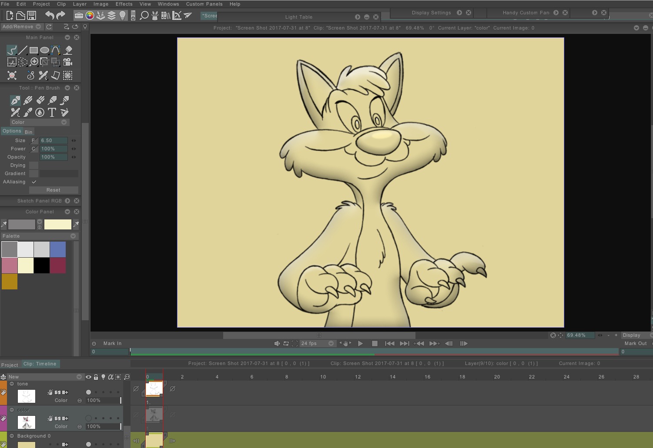Click the Size value field 6.50
Viewport: 653px width, 448px height.
pos(54,140)
